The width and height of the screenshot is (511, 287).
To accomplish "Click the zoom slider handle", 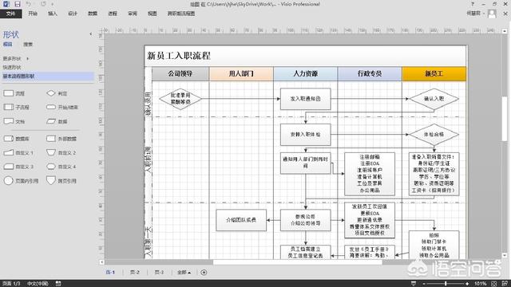I will pyautogui.click(x=446, y=284).
